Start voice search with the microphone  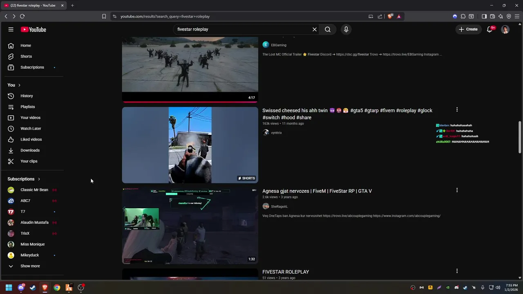click(346, 29)
